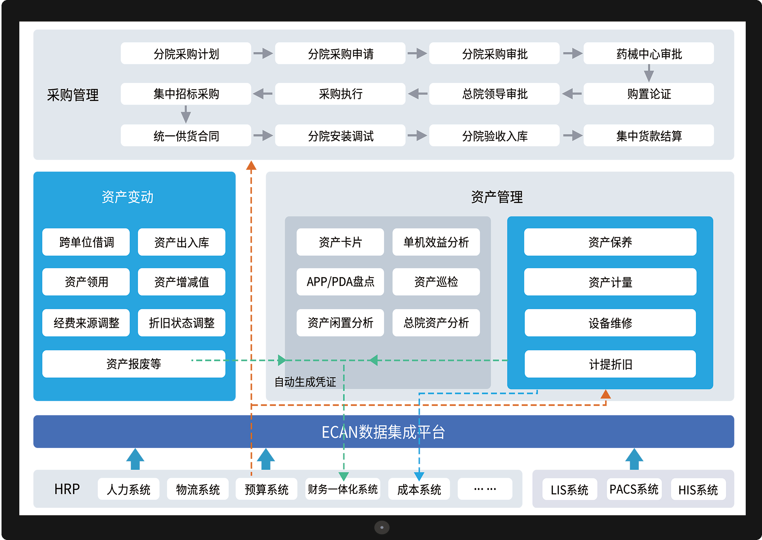Image resolution: width=762 pixels, height=540 pixels.
Task: Click the 集中货款结算 box
Action: click(x=648, y=136)
